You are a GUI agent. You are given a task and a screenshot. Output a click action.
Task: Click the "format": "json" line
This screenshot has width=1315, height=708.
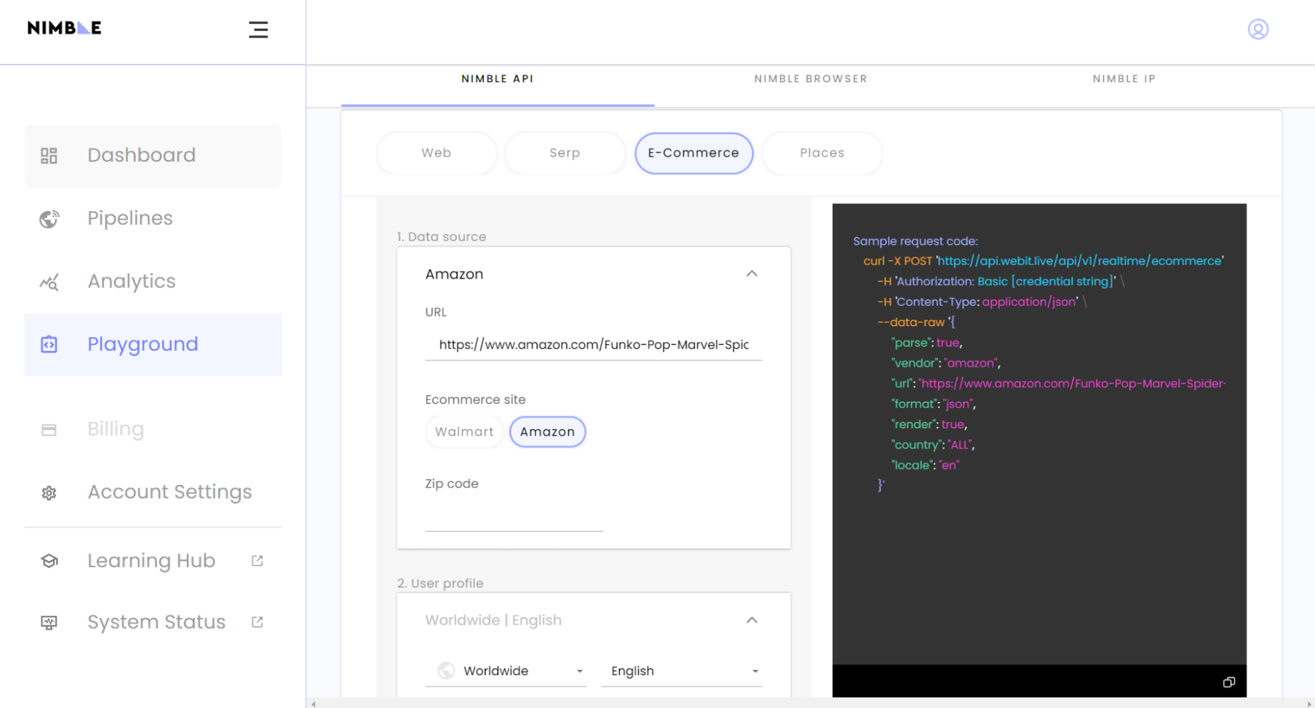pos(933,404)
